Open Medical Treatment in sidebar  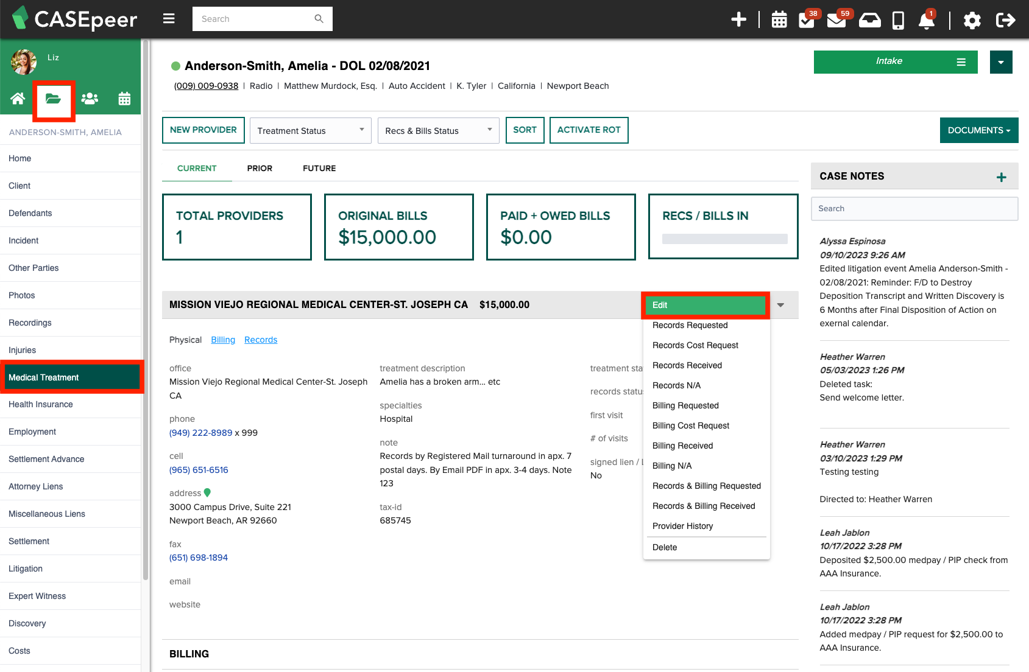coord(71,377)
